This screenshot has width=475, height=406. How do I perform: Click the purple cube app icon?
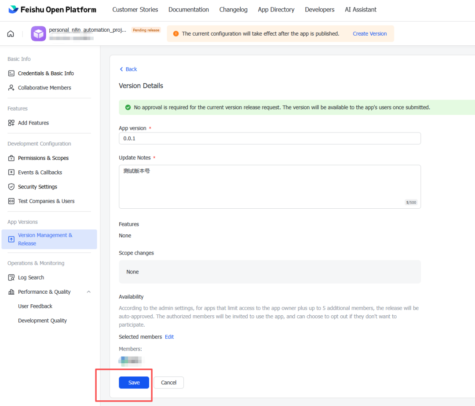coord(38,34)
